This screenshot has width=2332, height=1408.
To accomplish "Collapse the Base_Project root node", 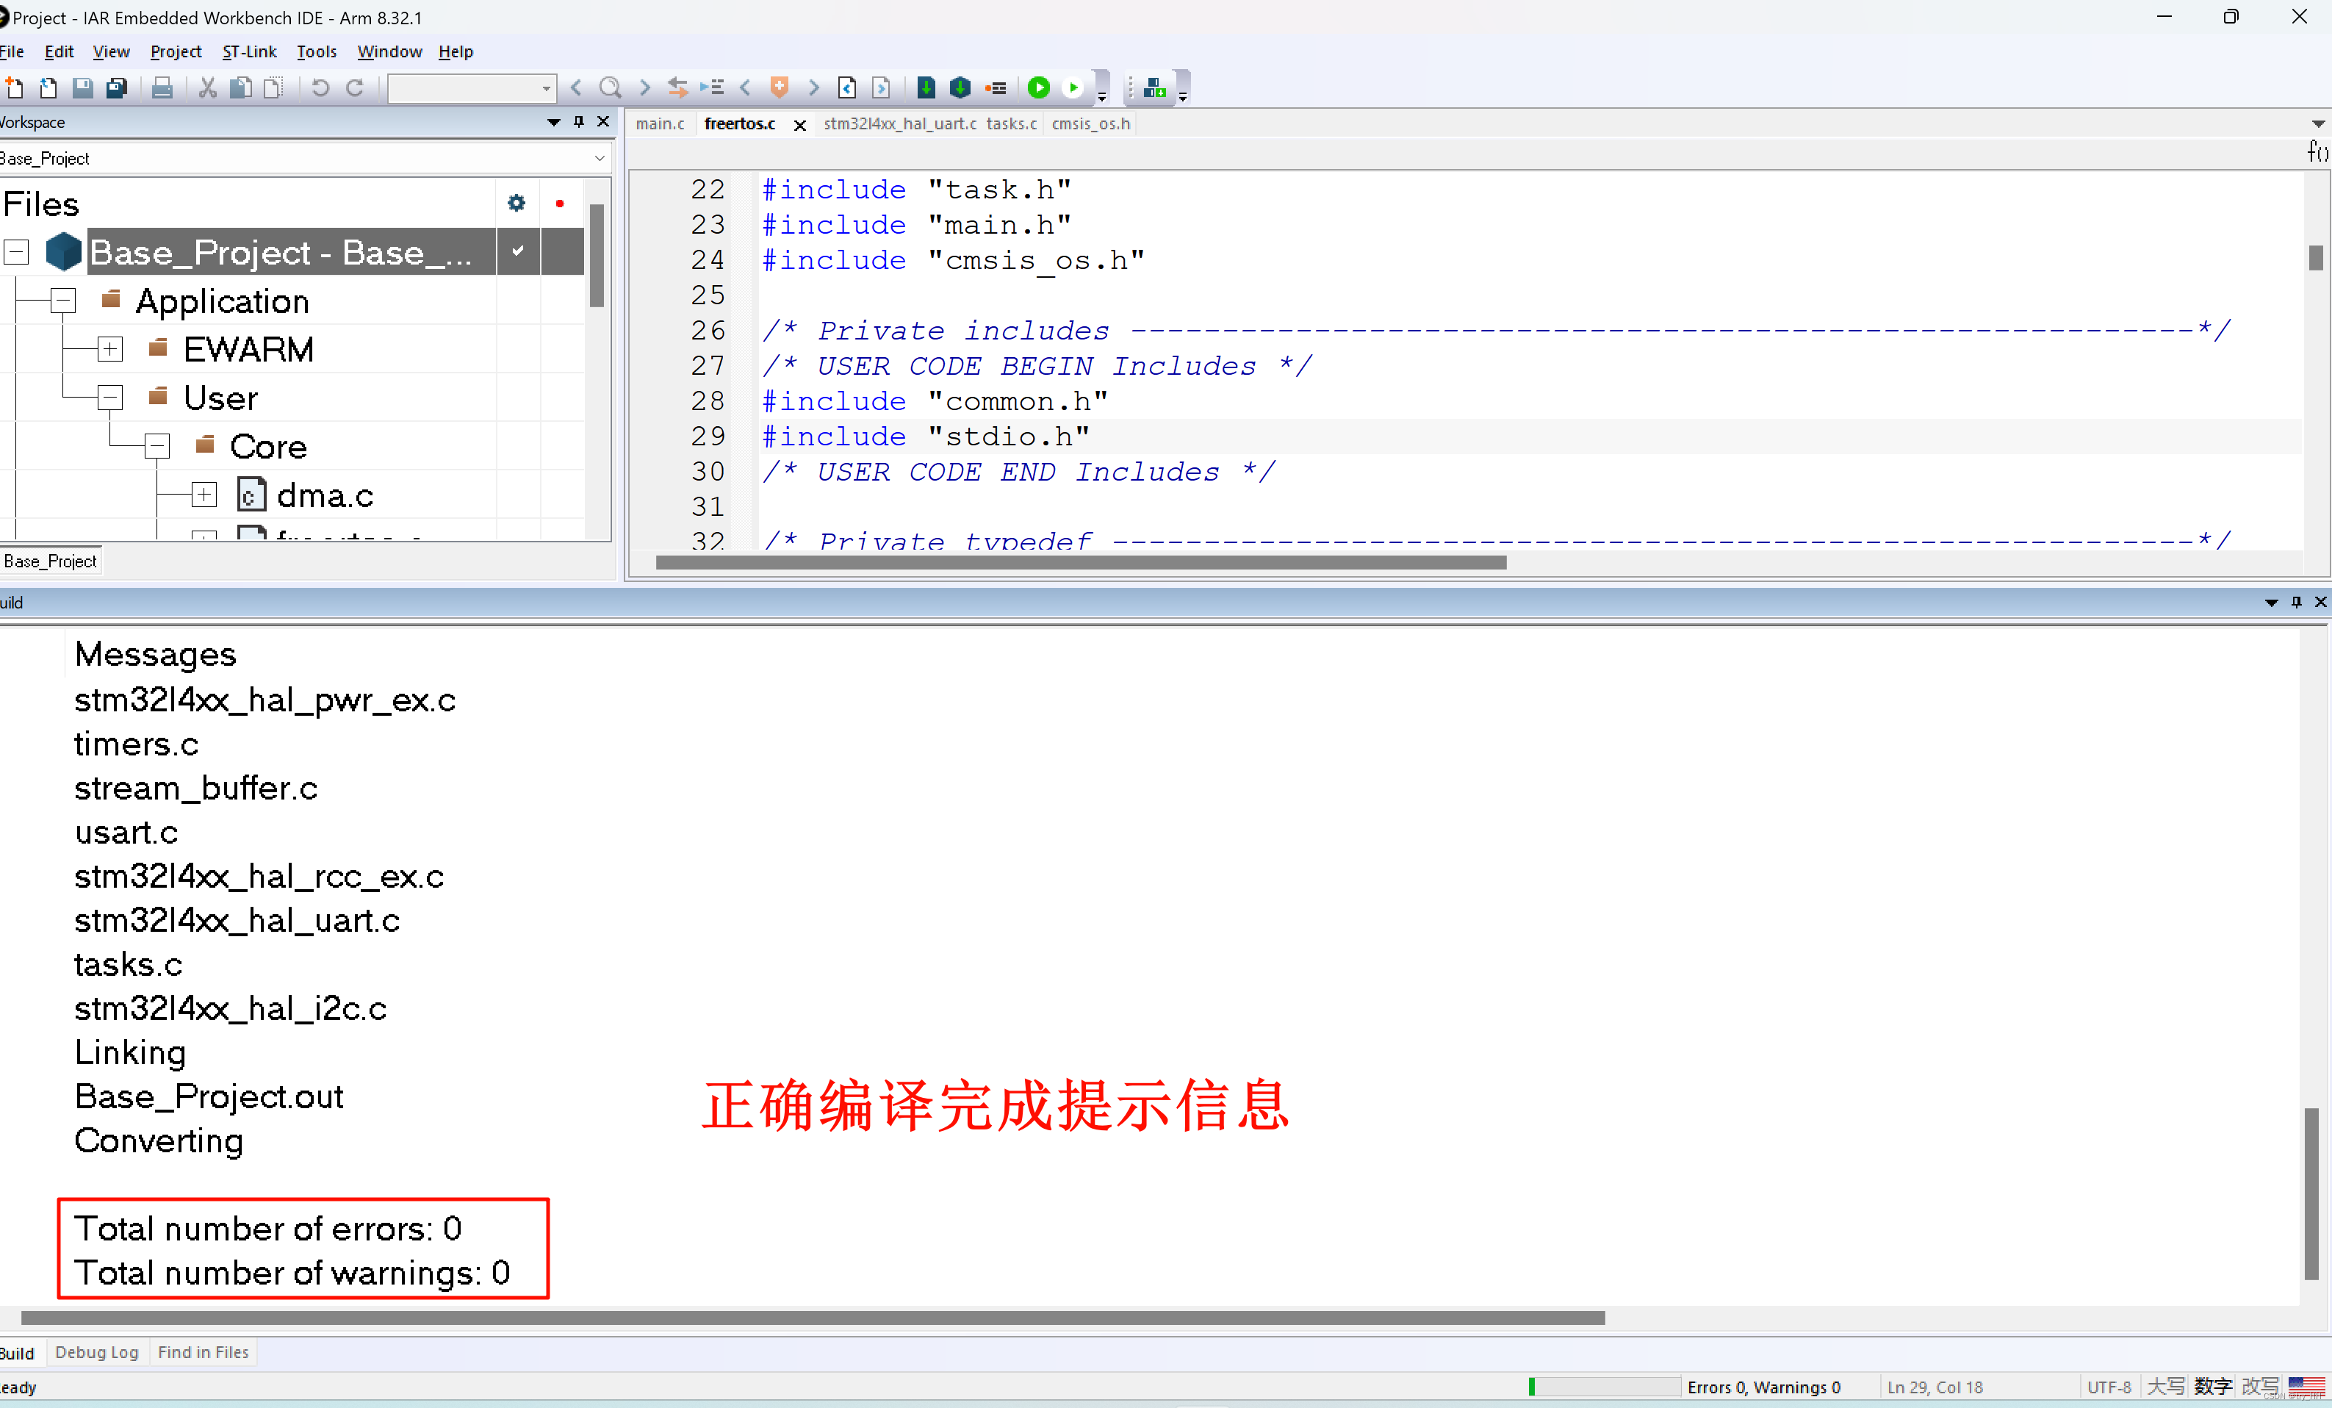I will pyautogui.click(x=16, y=252).
